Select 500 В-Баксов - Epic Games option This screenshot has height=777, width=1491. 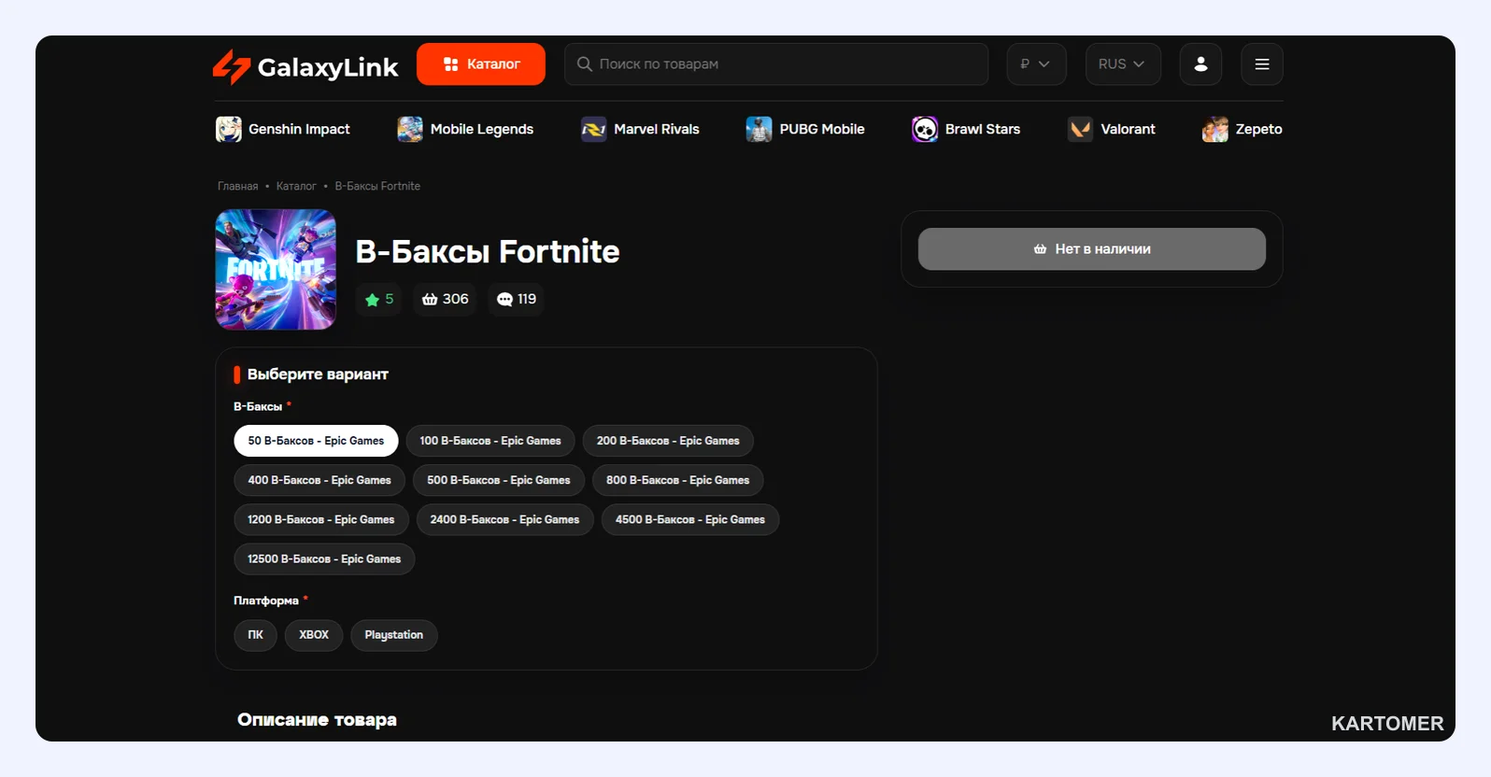(499, 480)
